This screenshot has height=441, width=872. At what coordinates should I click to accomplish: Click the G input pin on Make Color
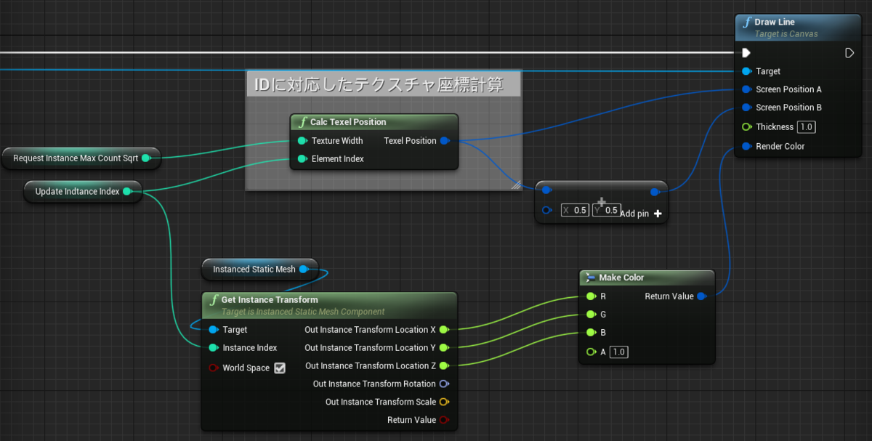point(590,315)
